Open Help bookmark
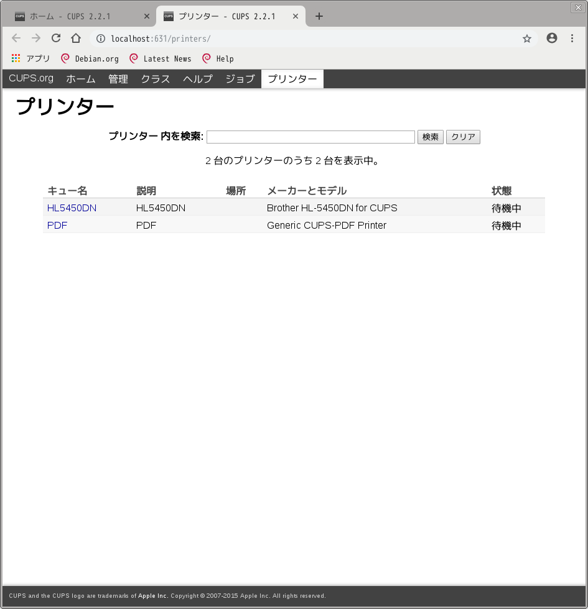The width and height of the screenshot is (588, 609). 218,58
